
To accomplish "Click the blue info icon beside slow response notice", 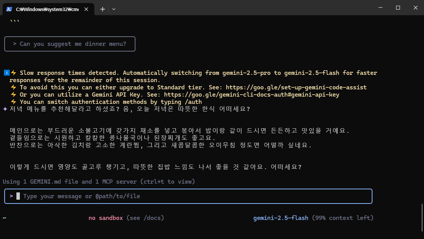I will coord(7,73).
